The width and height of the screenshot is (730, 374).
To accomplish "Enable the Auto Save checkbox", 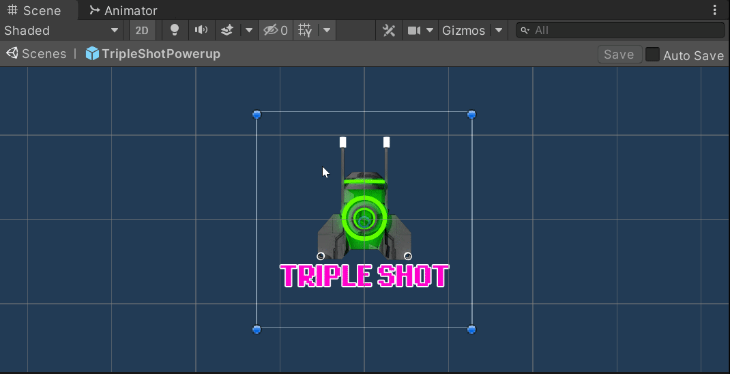I will pyautogui.click(x=652, y=55).
